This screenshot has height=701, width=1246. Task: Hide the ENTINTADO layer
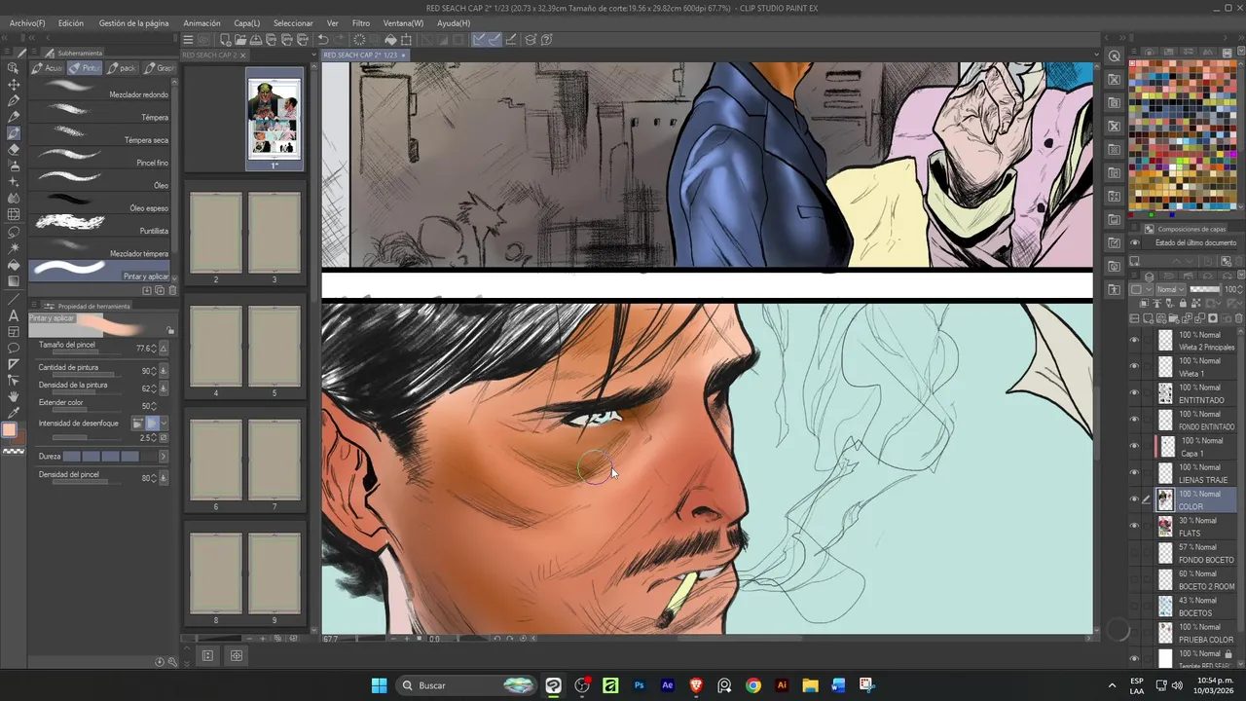(1134, 392)
